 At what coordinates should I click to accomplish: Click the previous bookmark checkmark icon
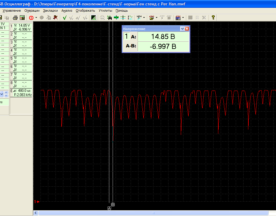click(78, 18)
